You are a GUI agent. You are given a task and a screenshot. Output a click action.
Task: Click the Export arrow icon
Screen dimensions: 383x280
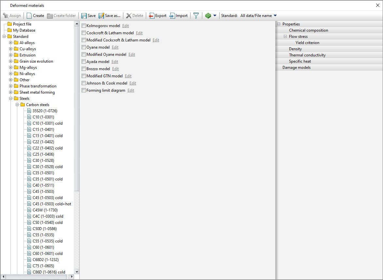pyautogui.click(x=152, y=16)
